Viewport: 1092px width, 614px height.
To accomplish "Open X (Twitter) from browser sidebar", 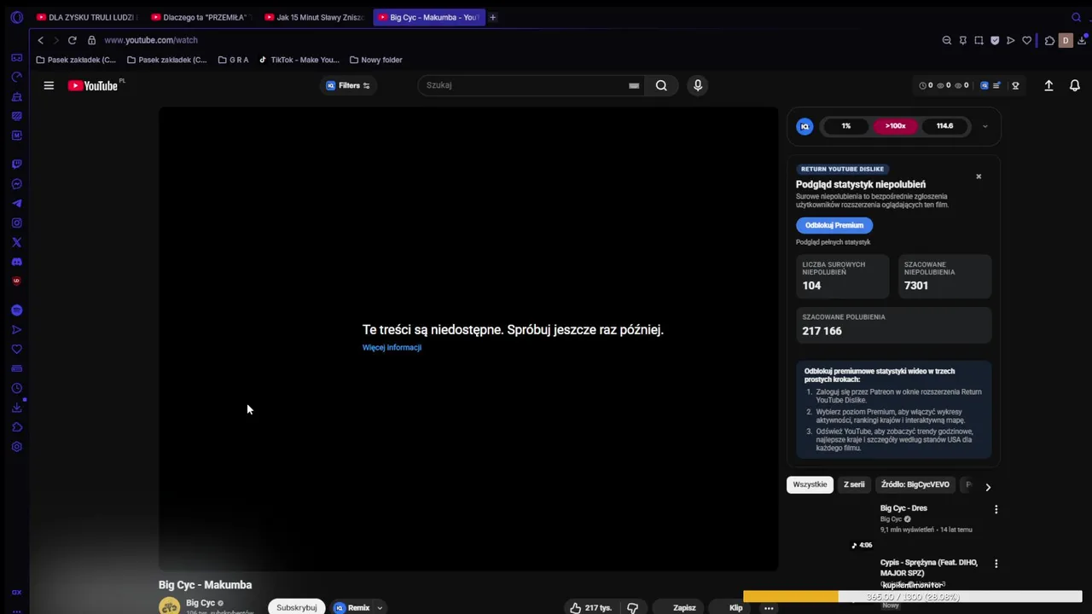I will tap(16, 242).
